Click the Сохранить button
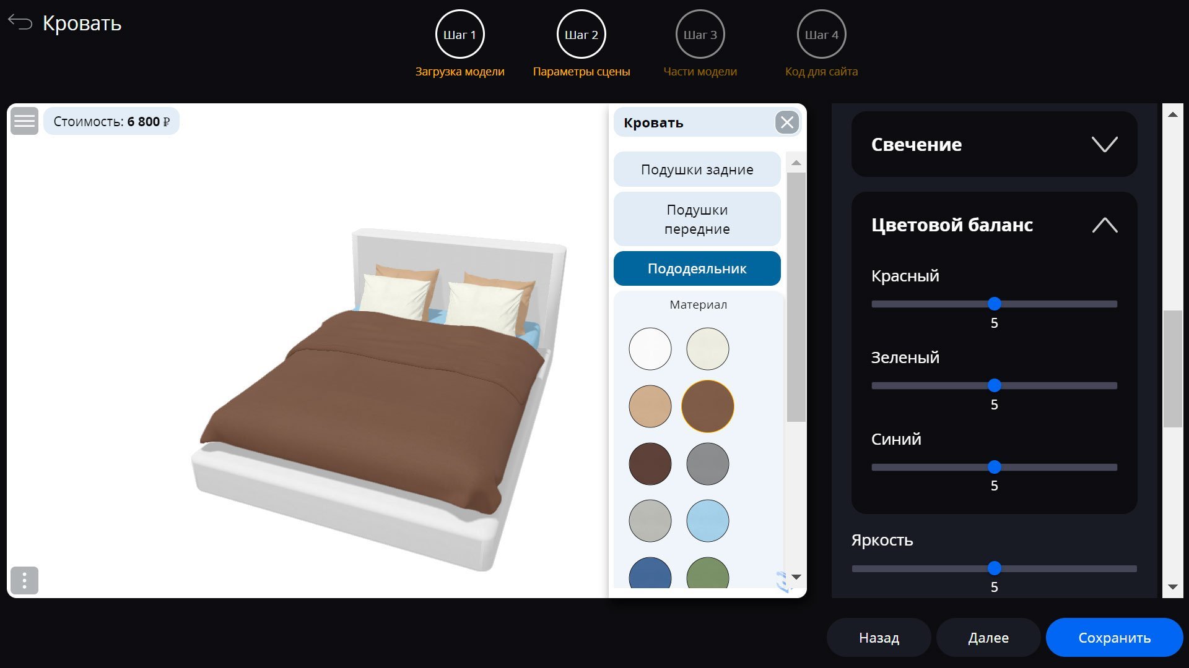Viewport: 1189px width, 668px height. click(1115, 638)
